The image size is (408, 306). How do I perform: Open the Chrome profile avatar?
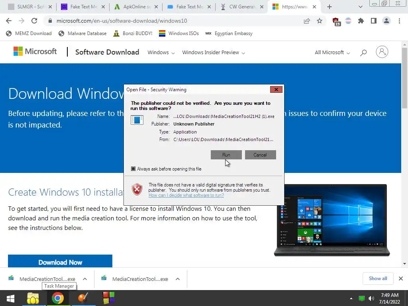[386, 21]
